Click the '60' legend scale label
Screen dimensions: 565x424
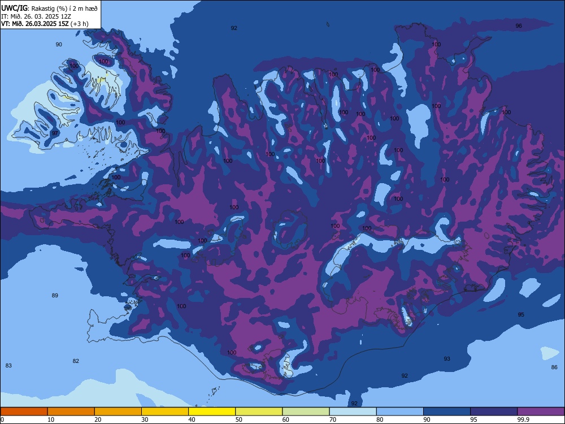click(286, 419)
